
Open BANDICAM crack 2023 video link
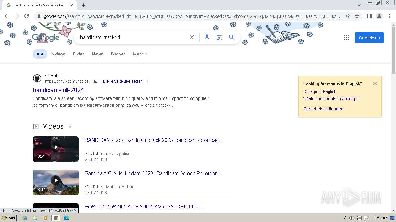point(154,140)
